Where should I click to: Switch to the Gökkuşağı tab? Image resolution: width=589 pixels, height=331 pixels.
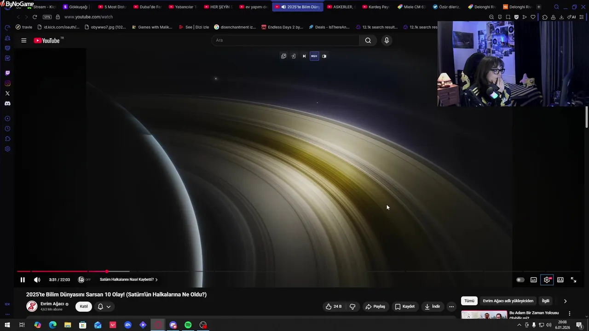[x=76, y=7]
